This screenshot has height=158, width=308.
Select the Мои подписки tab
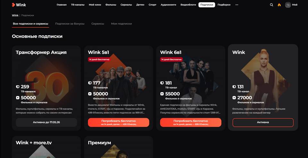tap(121, 23)
